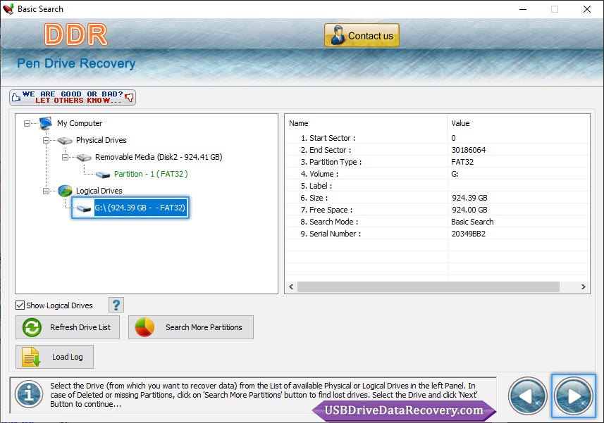This screenshot has width=604, height=423.
Task: Click the Load Log button
Action: (x=54, y=357)
